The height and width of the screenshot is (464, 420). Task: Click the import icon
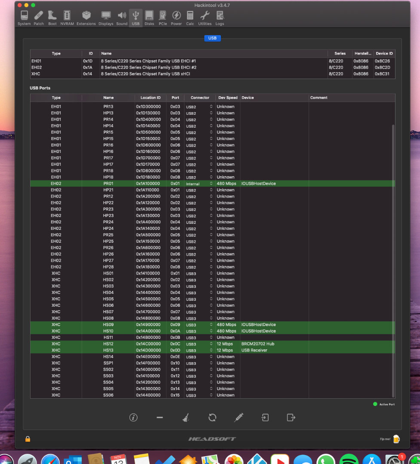pos(265,418)
